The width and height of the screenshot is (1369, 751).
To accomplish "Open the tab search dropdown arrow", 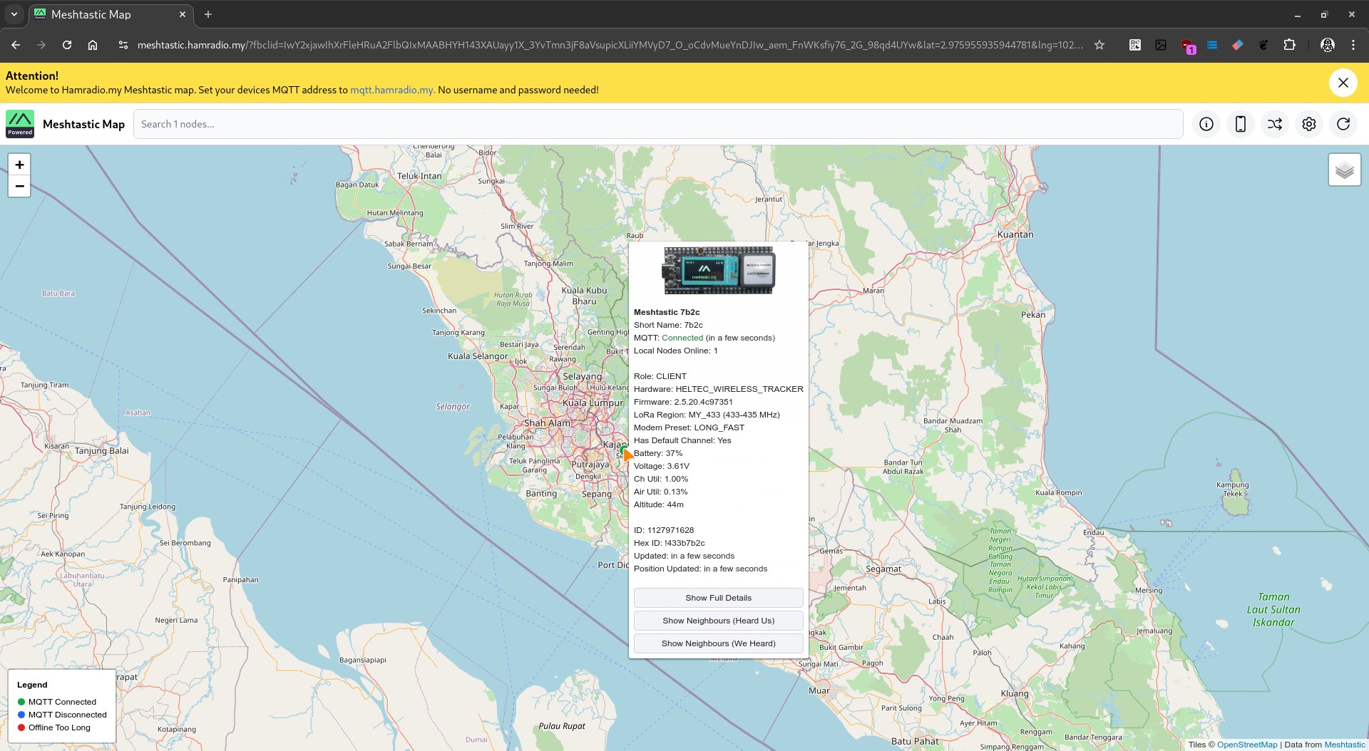I will (x=14, y=14).
